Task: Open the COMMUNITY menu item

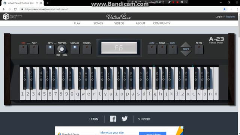Action: (x=162, y=23)
